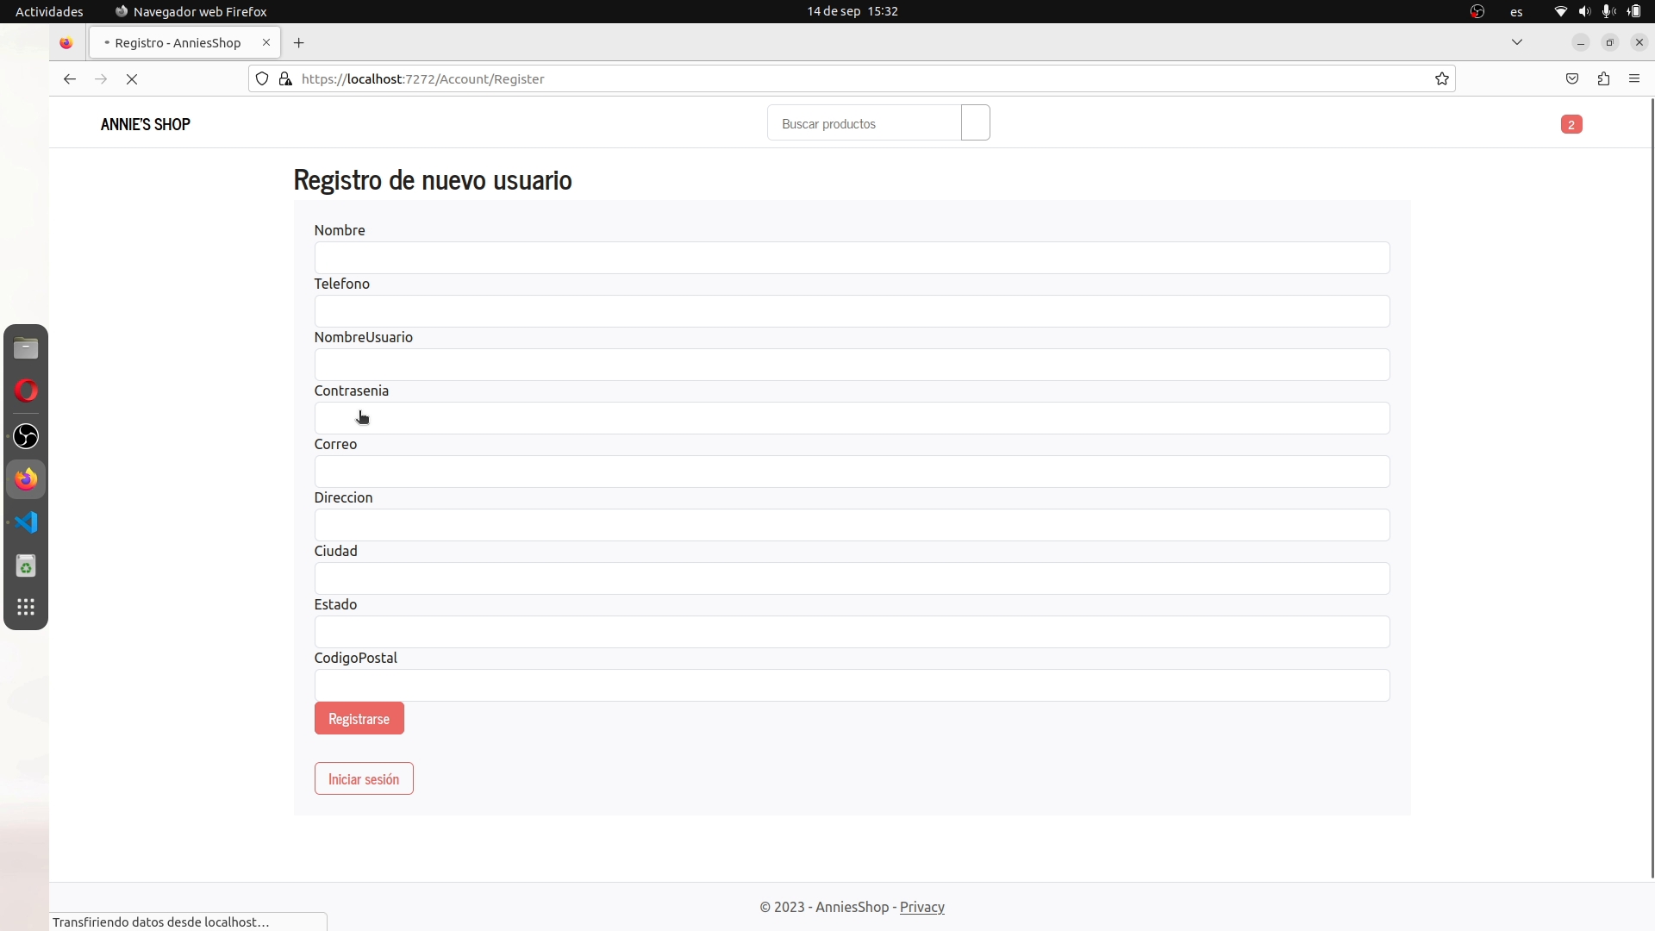Click the microphone indicator in top bar
Screen dimensions: 1655x931
tap(1608, 11)
